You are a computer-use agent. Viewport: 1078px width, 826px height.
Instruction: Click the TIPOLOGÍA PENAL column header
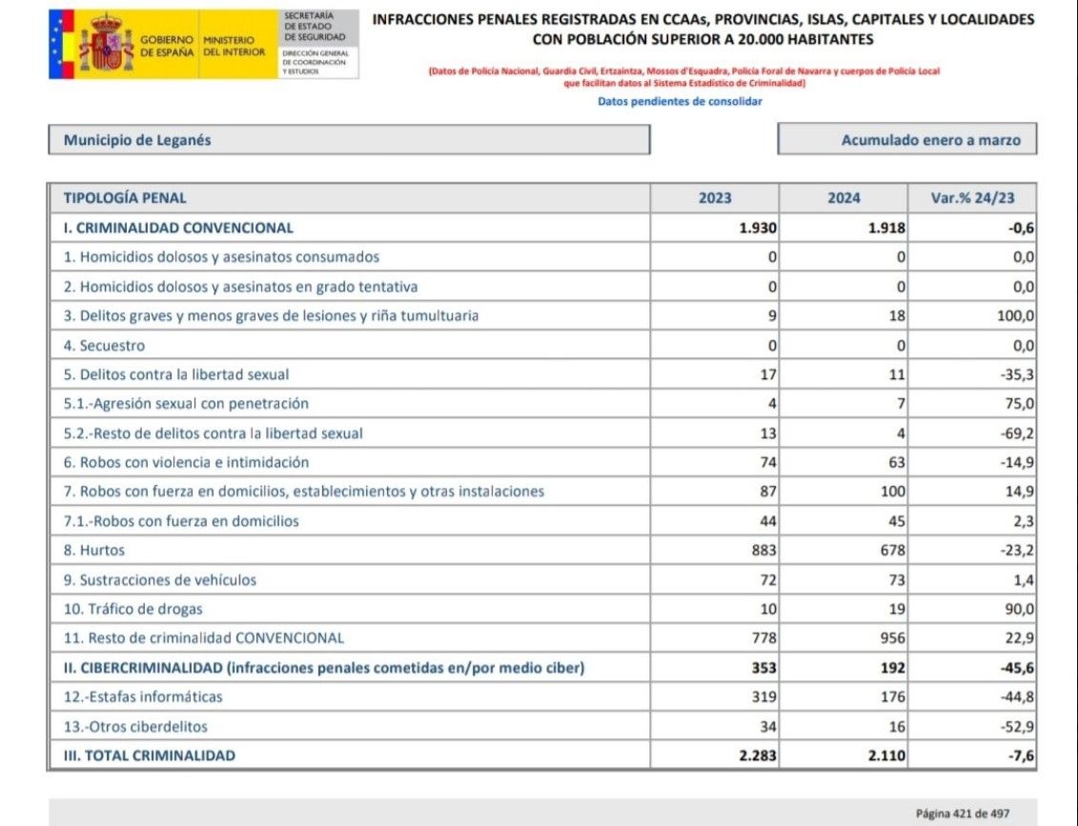(125, 198)
